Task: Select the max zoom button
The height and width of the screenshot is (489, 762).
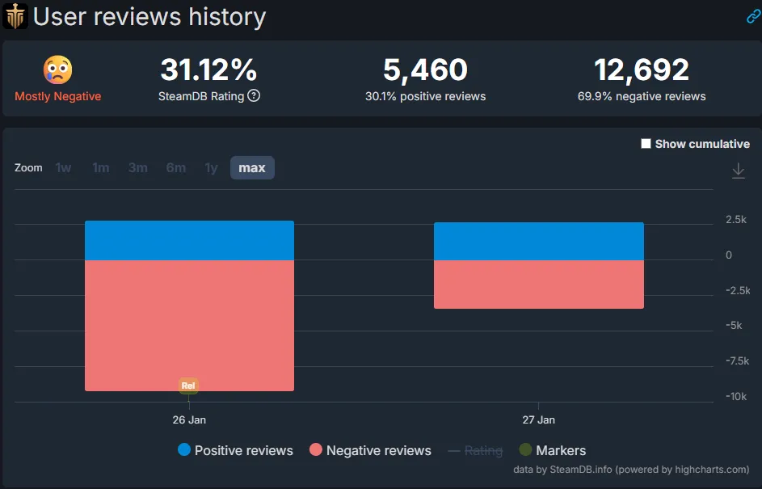Action: (x=252, y=168)
